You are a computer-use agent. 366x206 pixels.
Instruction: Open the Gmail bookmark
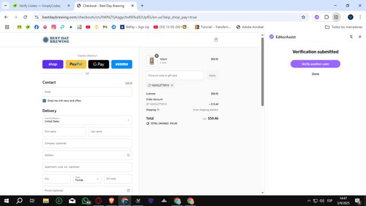[105, 27]
